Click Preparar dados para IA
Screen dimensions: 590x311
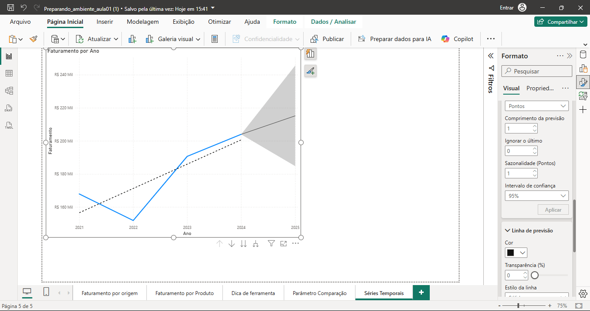pyautogui.click(x=394, y=39)
